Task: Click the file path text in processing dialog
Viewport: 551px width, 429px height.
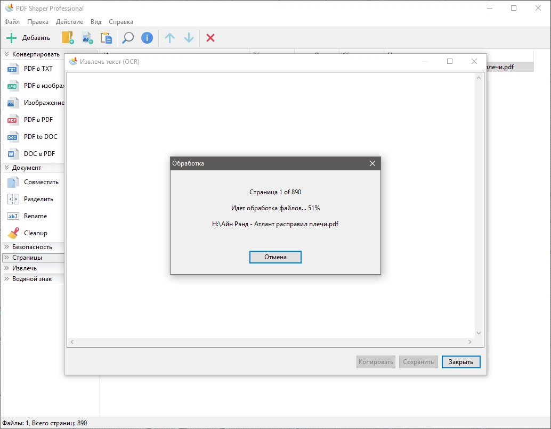Action: click(275, 224)
